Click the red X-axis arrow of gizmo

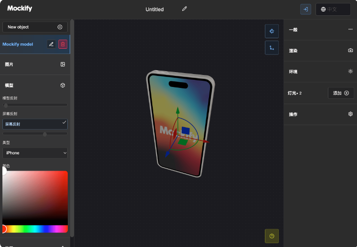click(205, 141)
